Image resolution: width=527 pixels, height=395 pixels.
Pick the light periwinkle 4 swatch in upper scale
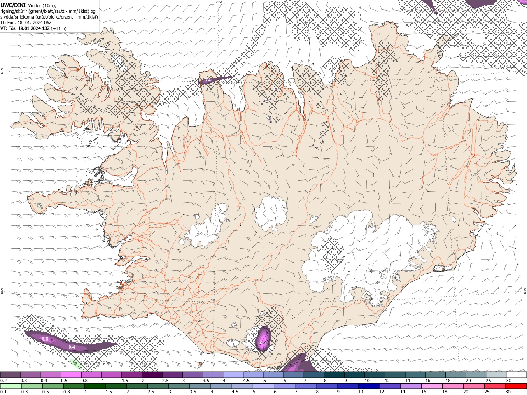[233, 375]
